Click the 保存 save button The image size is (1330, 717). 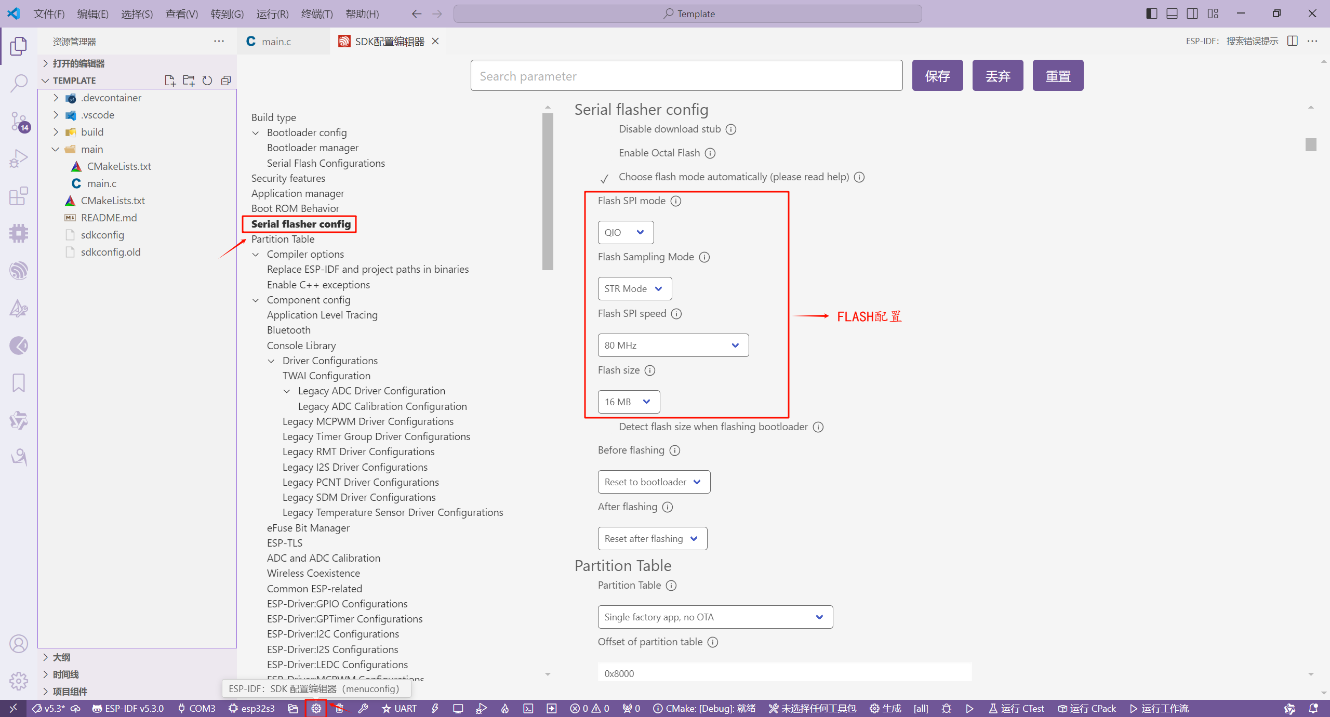[937, 76]
